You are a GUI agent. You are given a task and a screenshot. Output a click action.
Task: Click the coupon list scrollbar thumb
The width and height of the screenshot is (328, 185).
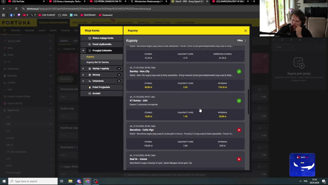pyautogui.click(x=248, y=102)
